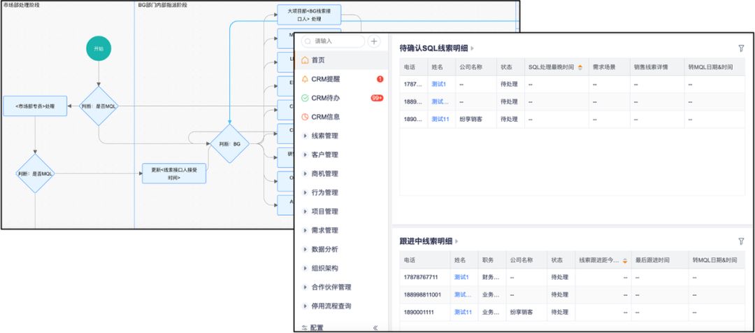Open 测试1 link in SQL线索 table
This screenshot has width=755, height=333.
point(438,84)
